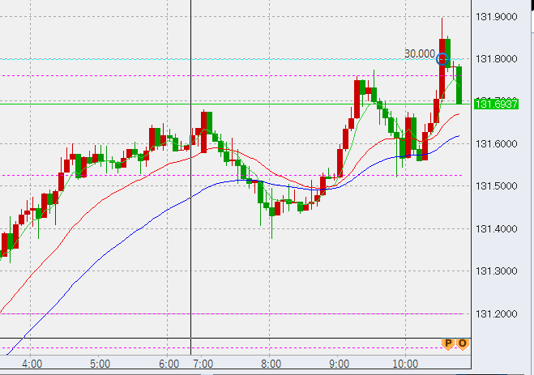Click the orange P marker icon
Screen dimensions: 534x375
coord(446,343)
